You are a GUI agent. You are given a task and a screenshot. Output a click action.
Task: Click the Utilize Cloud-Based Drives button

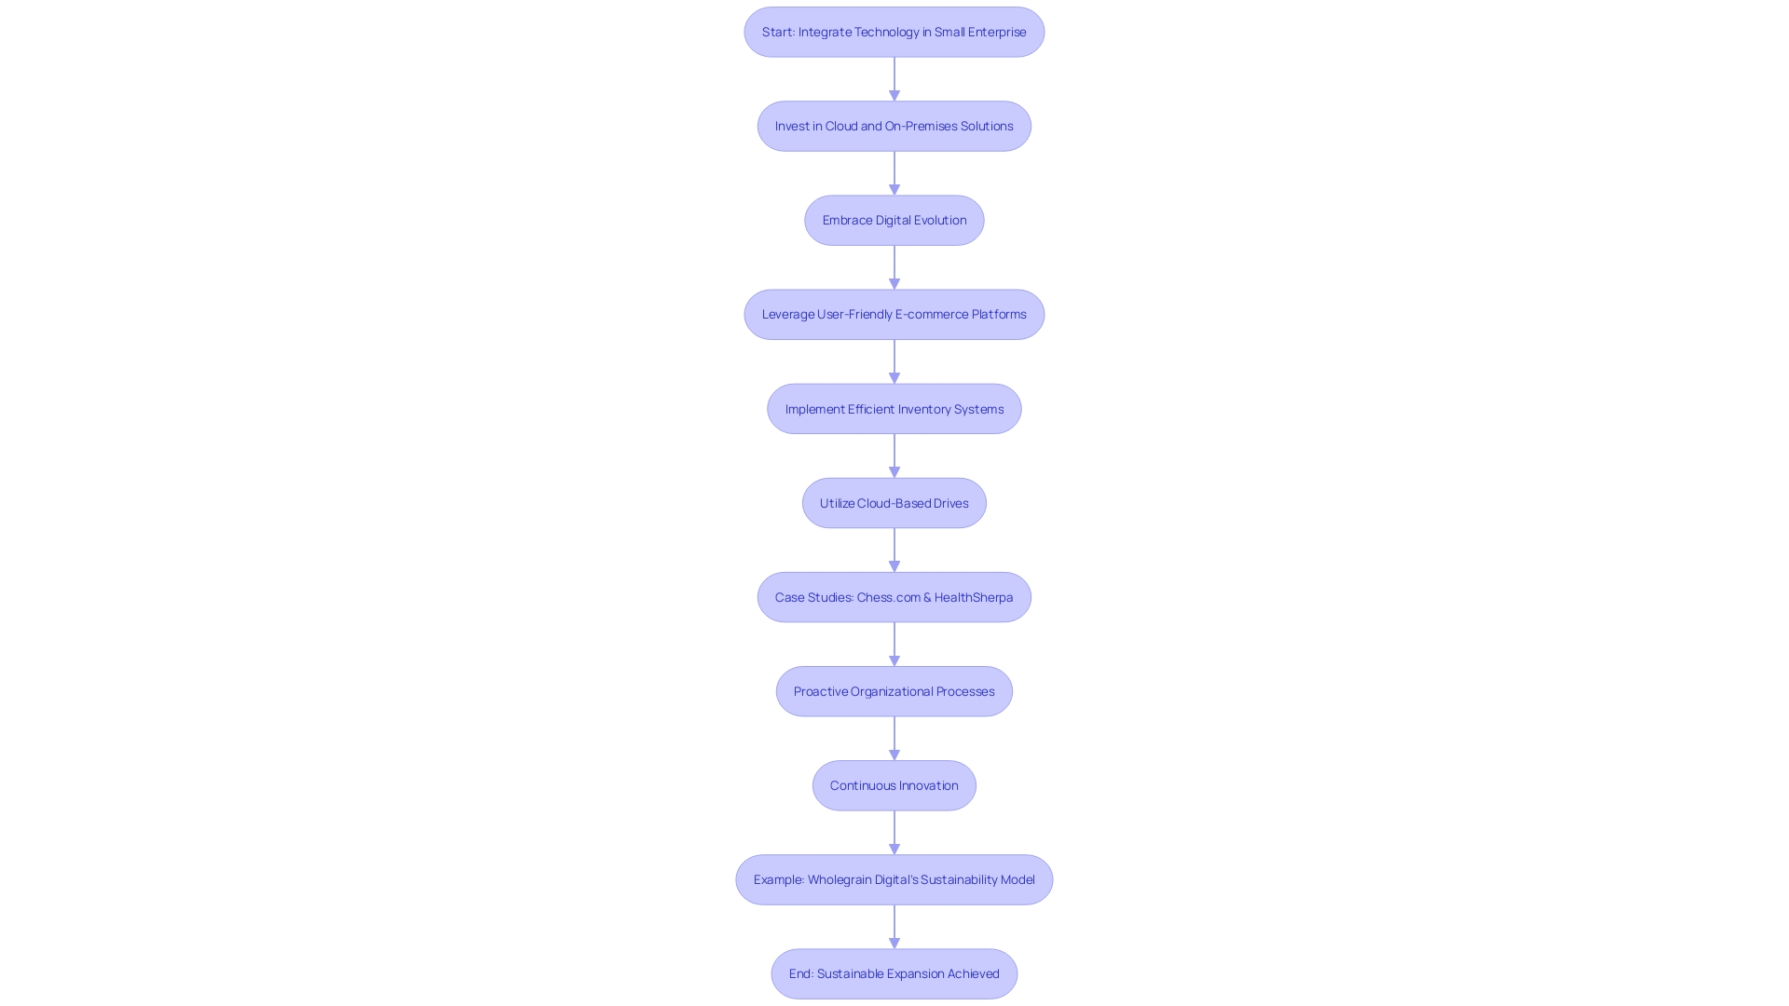point(894,501)
